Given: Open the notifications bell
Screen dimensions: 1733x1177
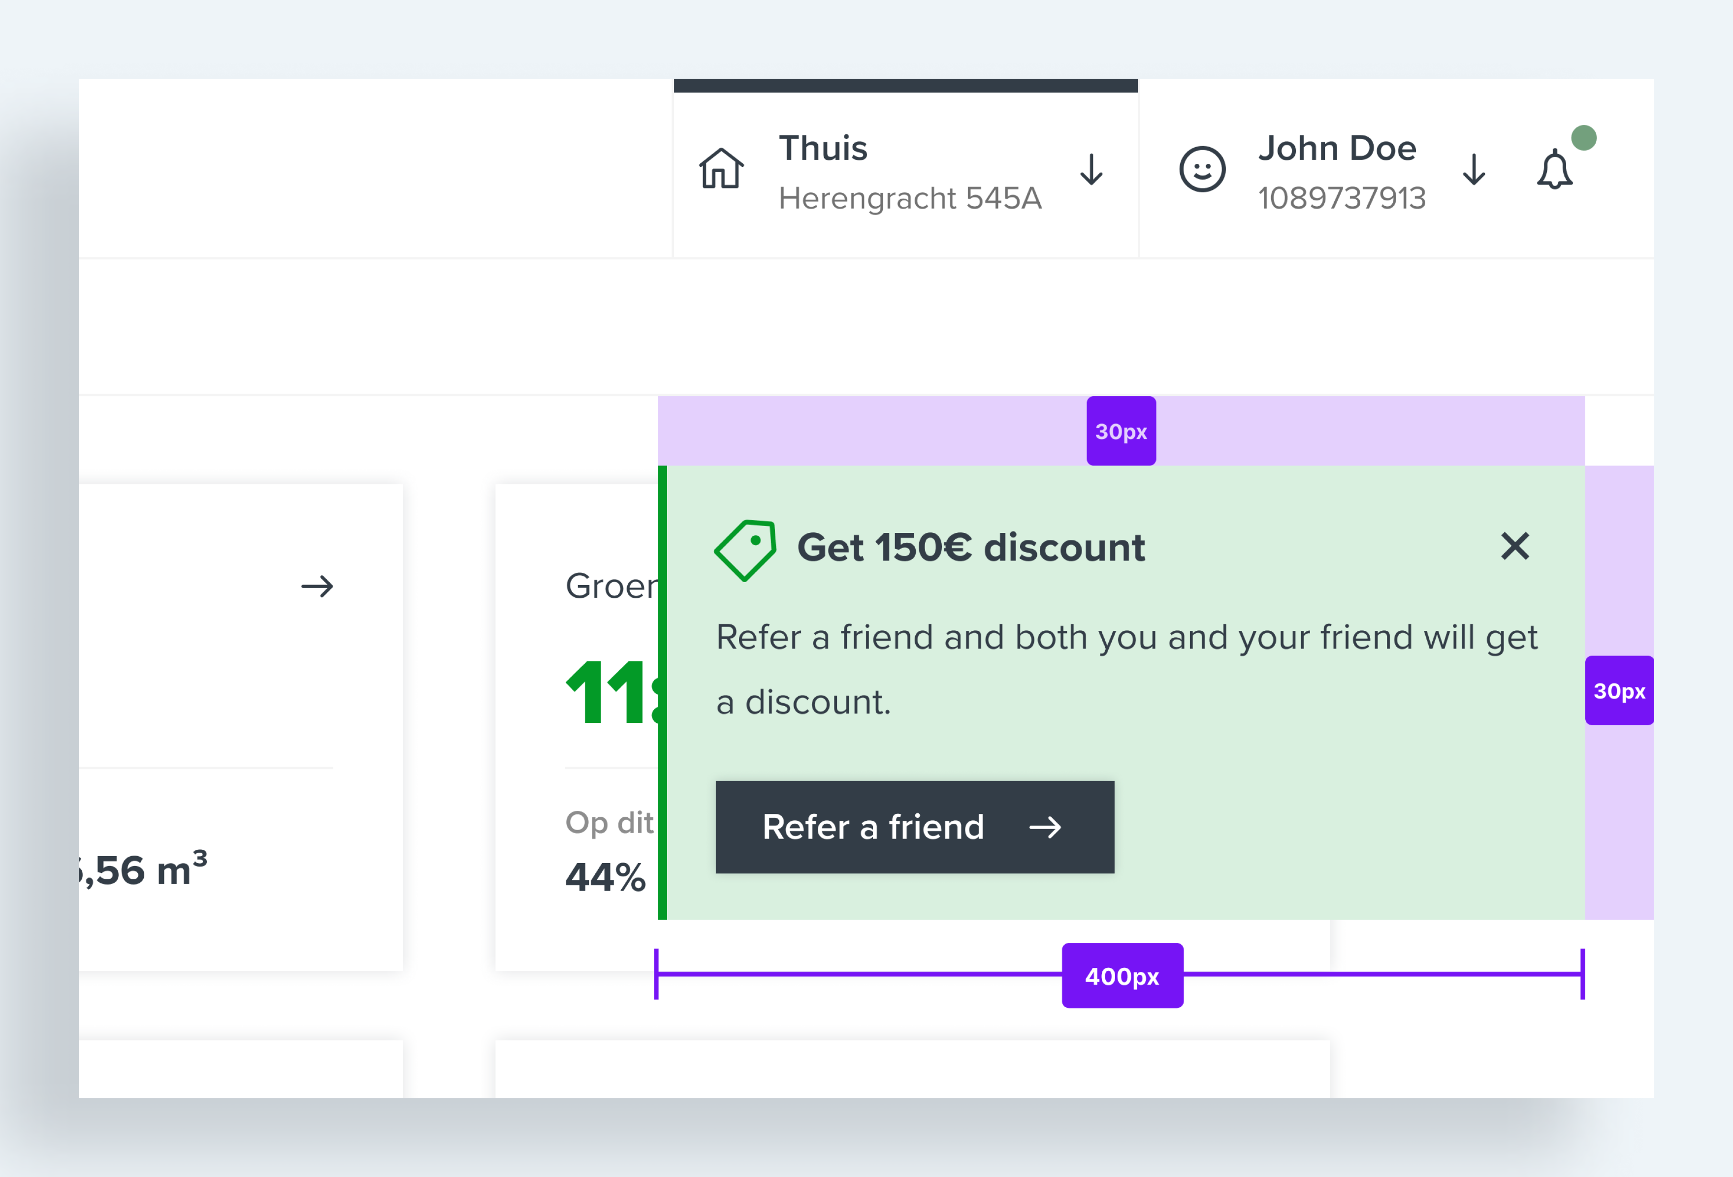Looking at the screenshot, I should pyautogui.click(x=1555, y=169).
